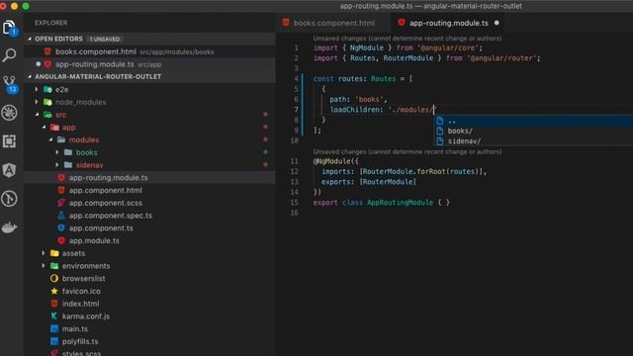Open the Explorer view in the activity bar

[x=9, y=28]
